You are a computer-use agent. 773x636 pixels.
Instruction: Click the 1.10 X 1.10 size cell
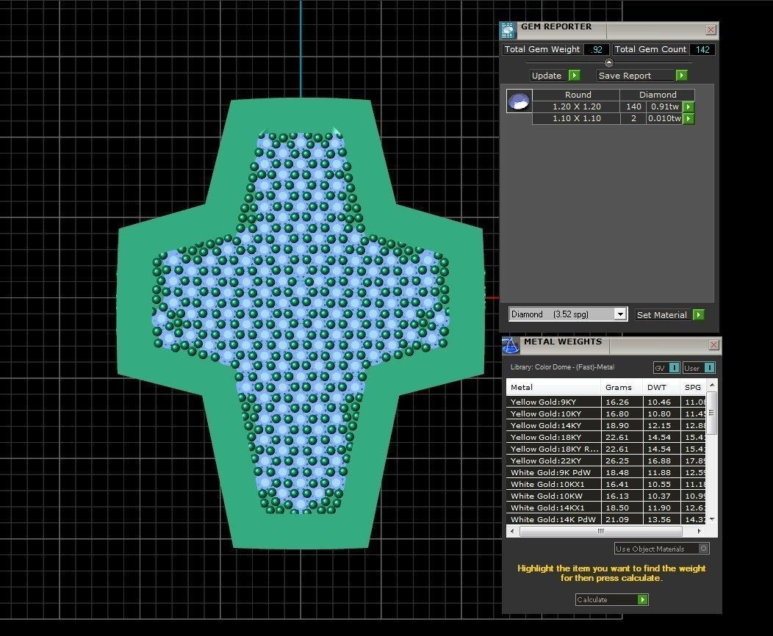(x=576, y=118)
